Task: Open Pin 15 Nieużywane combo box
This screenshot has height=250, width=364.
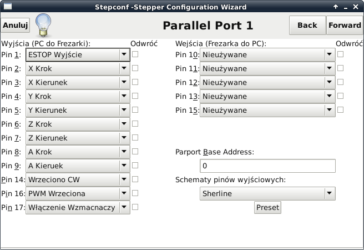Action: coord(267,110)
